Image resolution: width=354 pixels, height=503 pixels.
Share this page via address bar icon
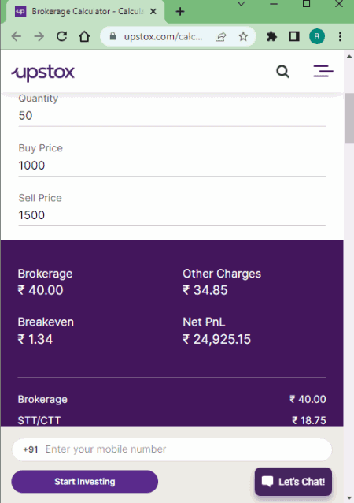(220, 36)
